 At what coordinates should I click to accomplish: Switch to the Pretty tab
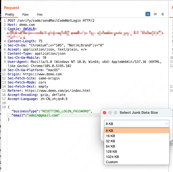(10, 15)
